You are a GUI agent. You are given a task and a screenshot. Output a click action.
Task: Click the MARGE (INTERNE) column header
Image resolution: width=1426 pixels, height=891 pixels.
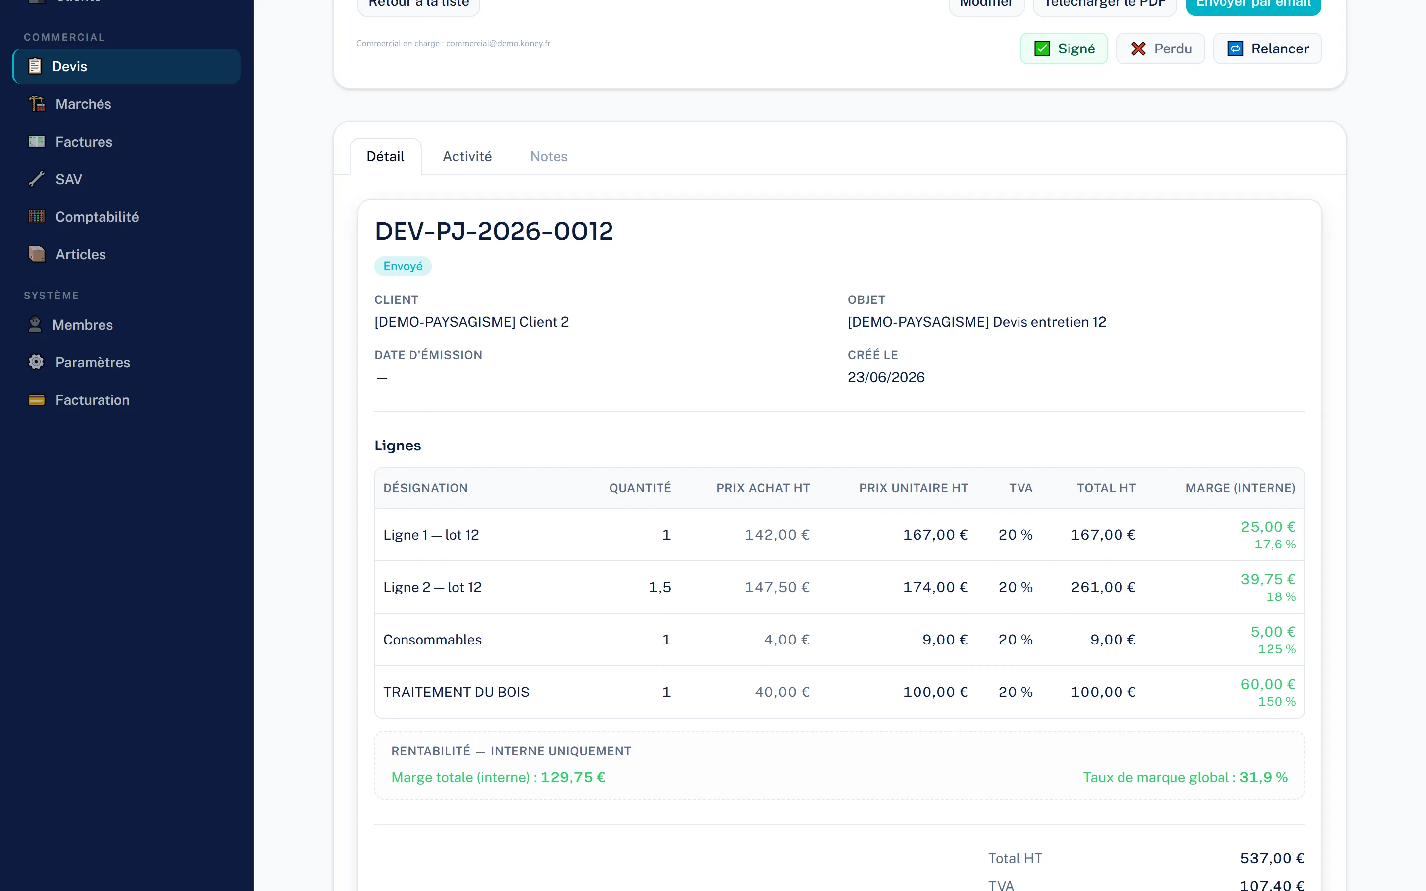[x=1240, y=488]
